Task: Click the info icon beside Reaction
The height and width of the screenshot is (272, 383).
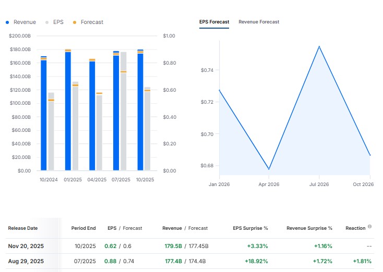Action: pyautogui.click(x=369, y=227)
